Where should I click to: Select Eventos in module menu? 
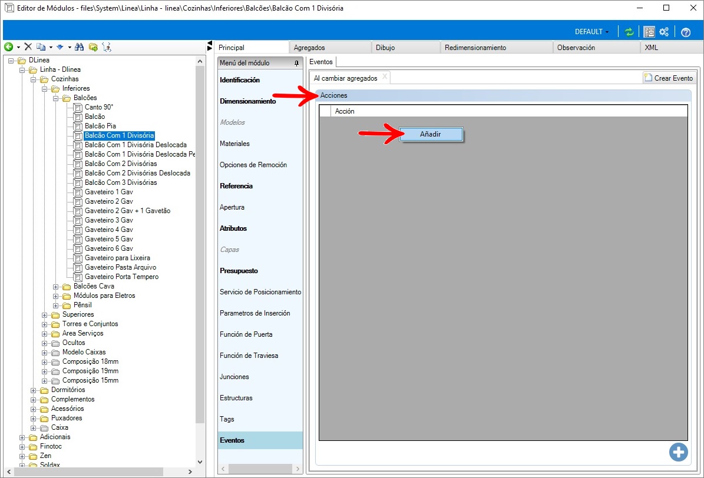coord(260,440)
